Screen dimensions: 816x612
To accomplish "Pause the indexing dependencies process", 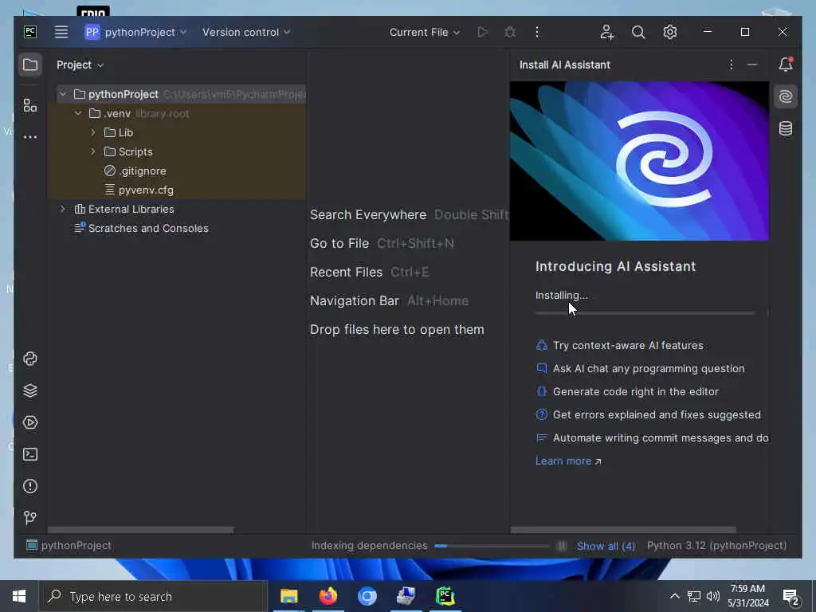I will coord(562,546).
